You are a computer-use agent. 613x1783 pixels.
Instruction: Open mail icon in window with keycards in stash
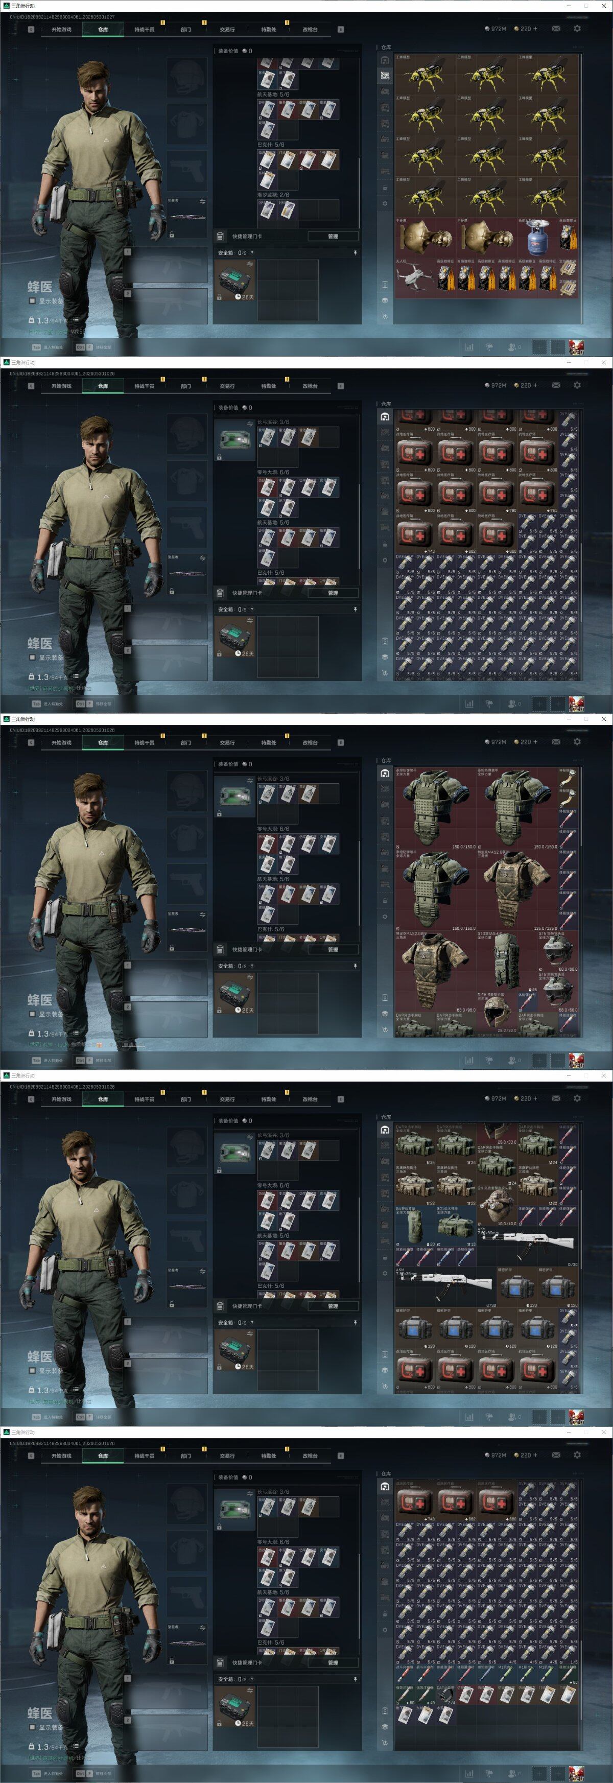coord(556,1454)
